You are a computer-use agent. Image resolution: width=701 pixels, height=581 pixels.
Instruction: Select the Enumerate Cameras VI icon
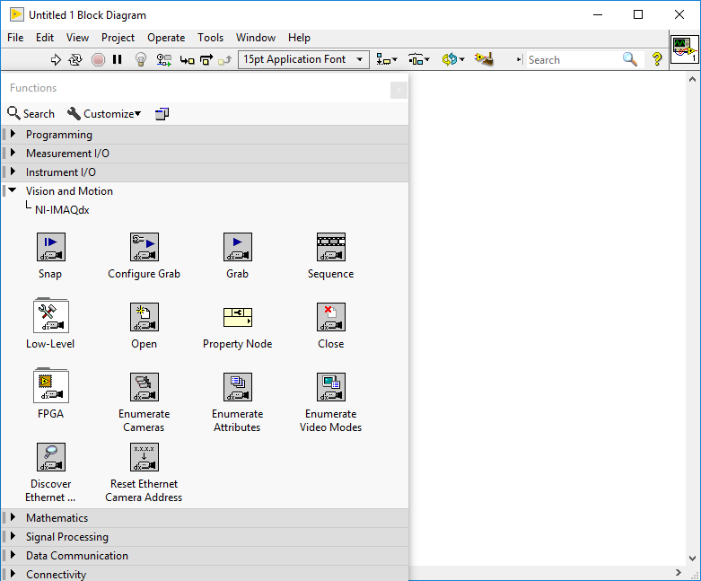[x=144, y=387]
